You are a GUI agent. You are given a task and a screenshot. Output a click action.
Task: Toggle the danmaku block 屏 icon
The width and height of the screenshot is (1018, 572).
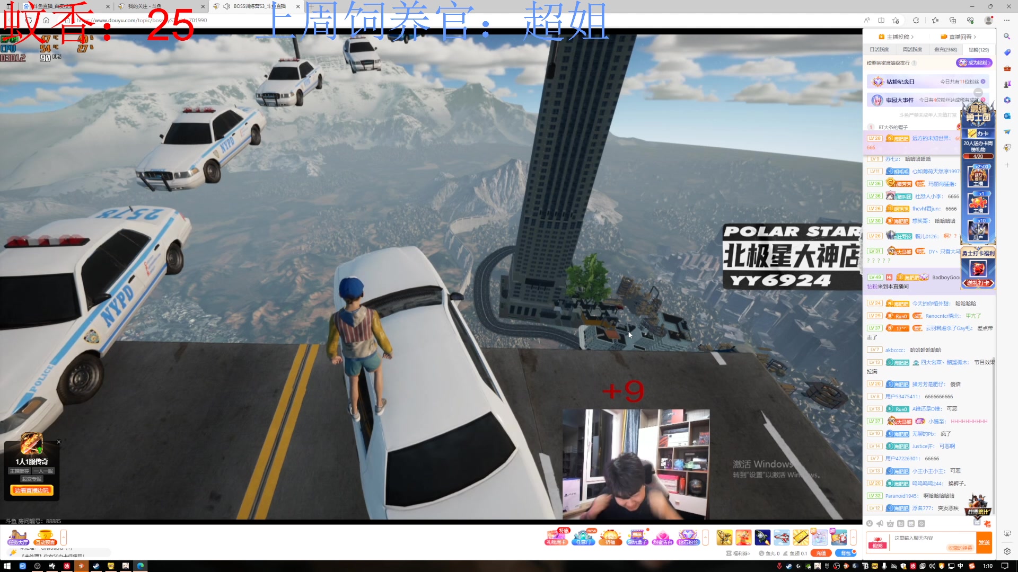click(x=977, y=522)
